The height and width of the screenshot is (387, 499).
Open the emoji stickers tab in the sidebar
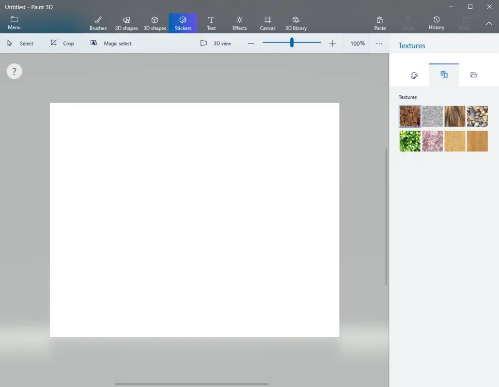(x=414, y=75)
